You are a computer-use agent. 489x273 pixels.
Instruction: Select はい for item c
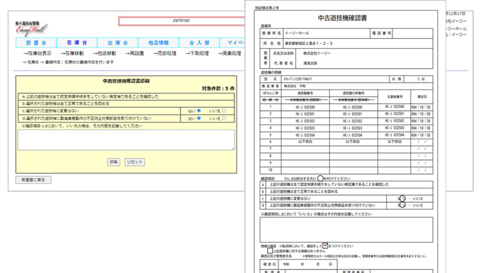[x=199, y=111]
